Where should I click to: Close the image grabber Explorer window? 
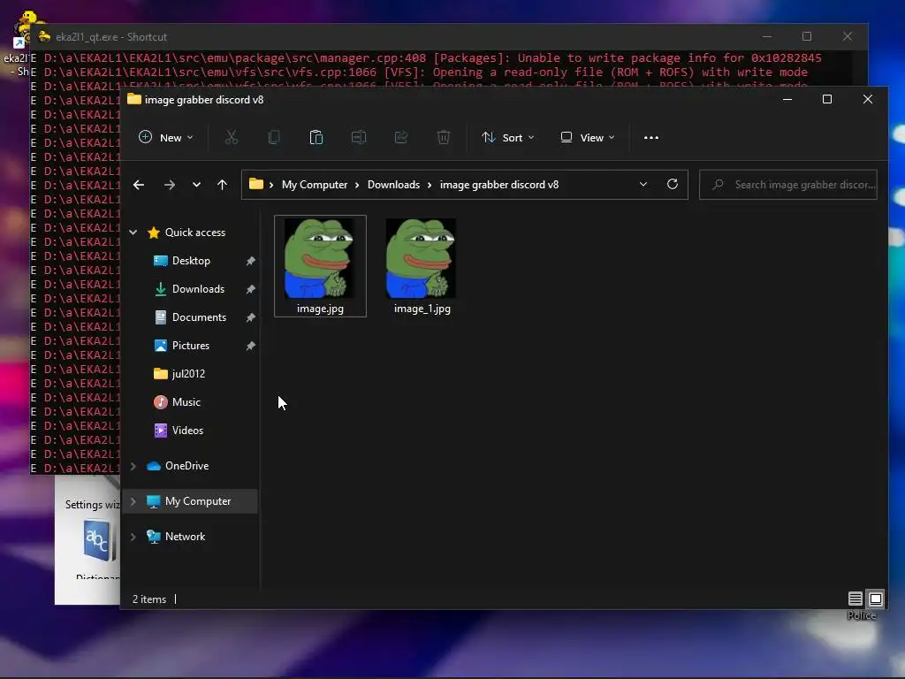pos(868,99)
